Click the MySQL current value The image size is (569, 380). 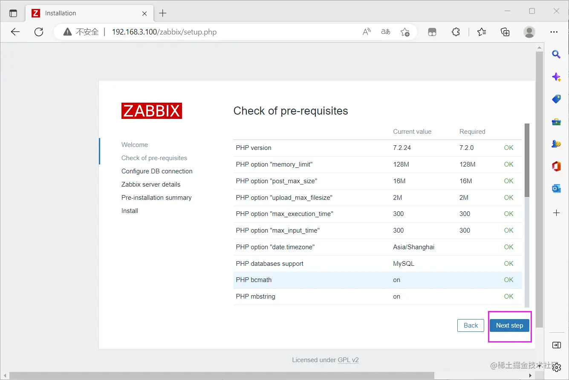[x=404, y=264]
